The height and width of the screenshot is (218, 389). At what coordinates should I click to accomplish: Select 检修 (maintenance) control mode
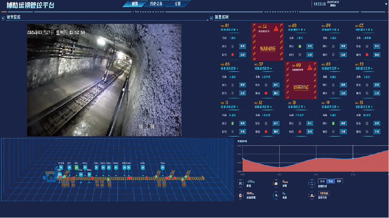point(339,181)
